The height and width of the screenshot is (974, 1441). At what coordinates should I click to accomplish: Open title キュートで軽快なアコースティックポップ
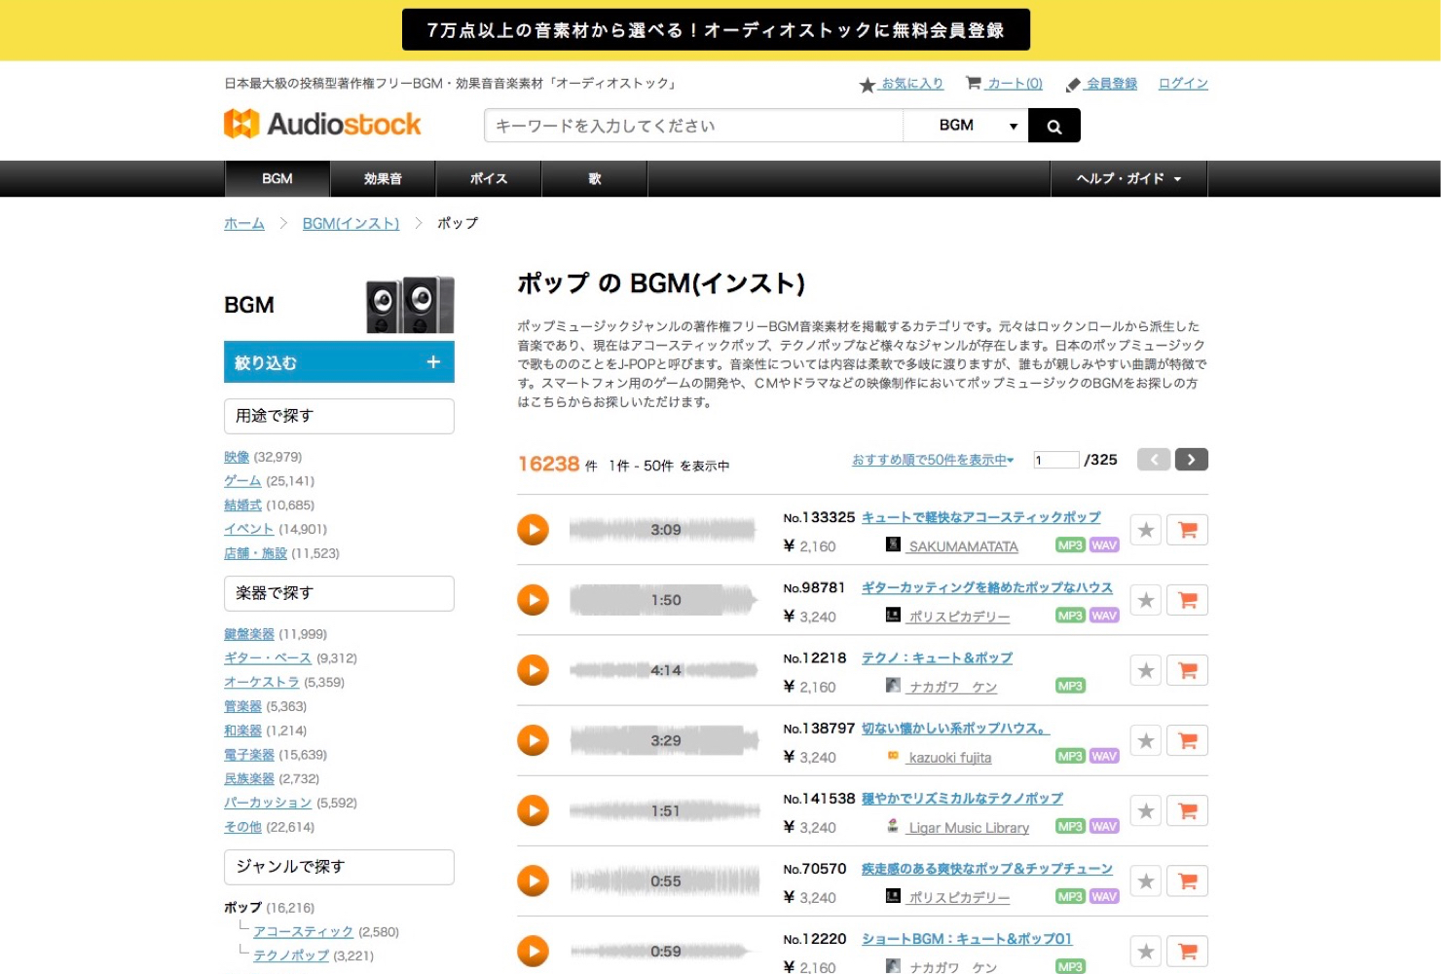coord(981,517)
